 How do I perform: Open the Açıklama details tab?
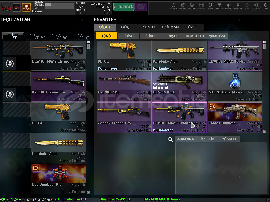point(186,139)
